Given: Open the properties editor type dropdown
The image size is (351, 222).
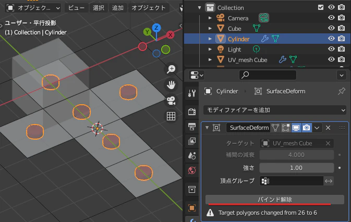Looking at the screenshot, I should (197, 75).
